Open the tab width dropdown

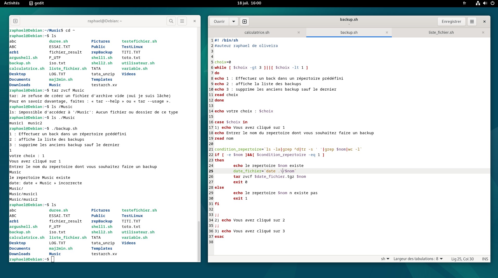(x=418, y=259)
